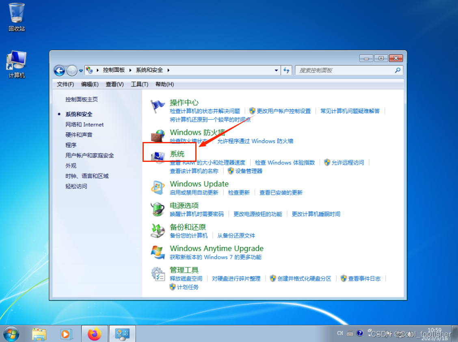Open the 查看(V) menu
458x342 pixels.
pos(114,84)
